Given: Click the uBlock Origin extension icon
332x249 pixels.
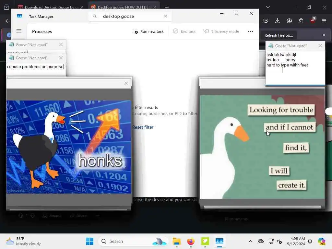Looking at the screenshot, I should point(313,20).
